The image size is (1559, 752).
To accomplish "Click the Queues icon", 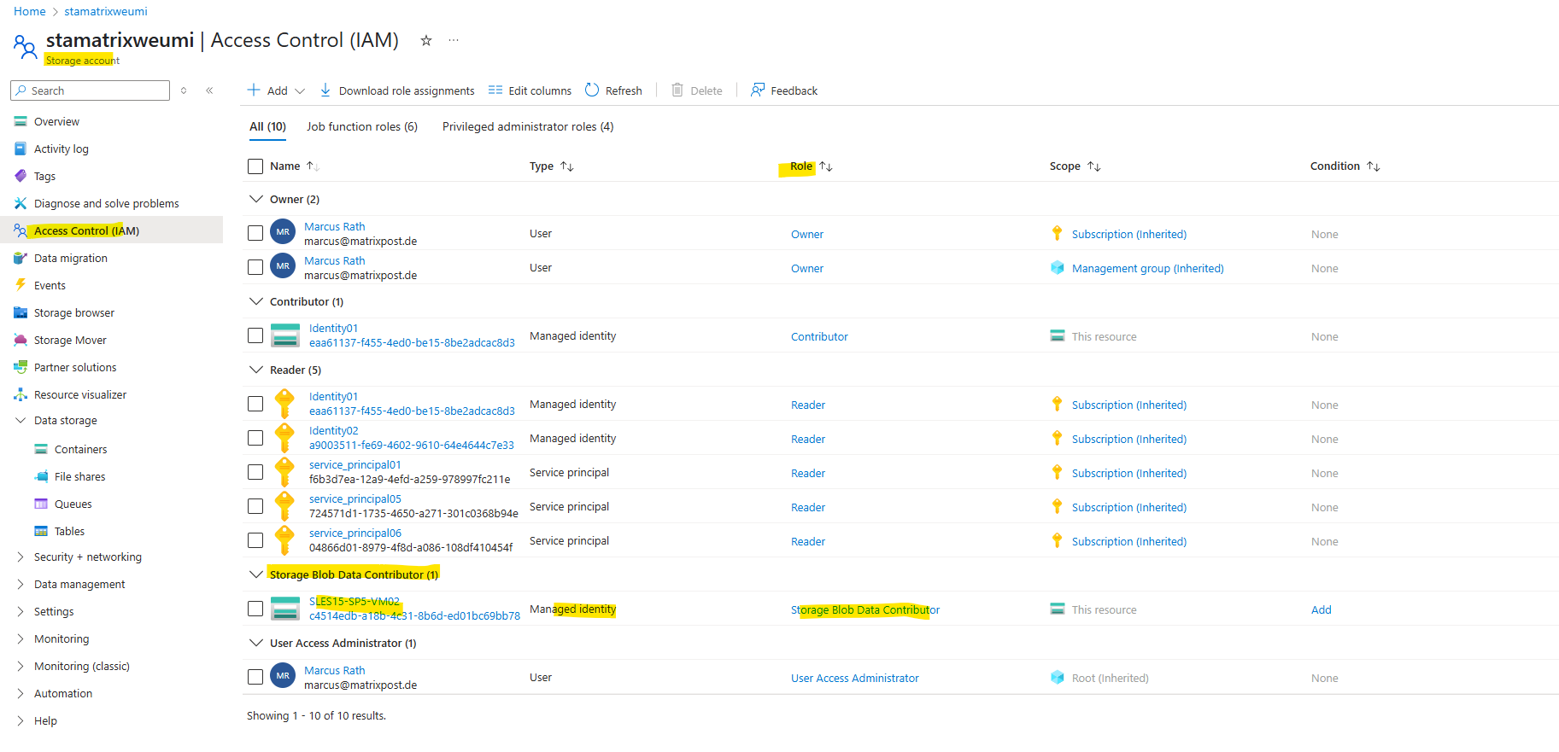I will point(41,504).
